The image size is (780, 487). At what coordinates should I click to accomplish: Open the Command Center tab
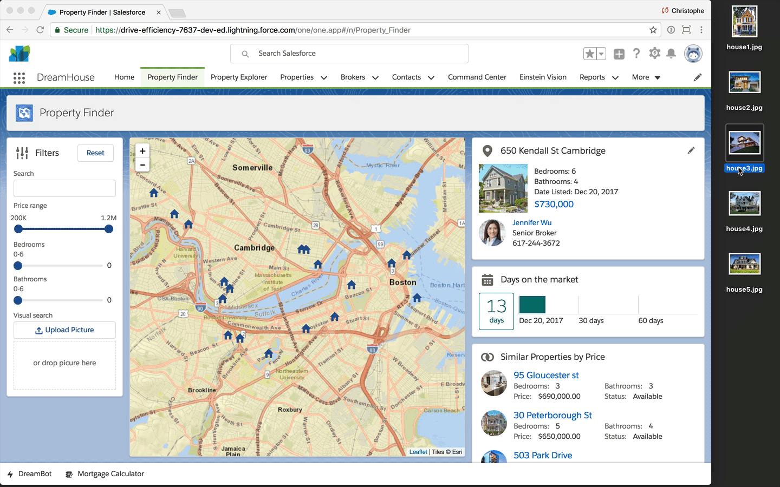pos(477,77)
